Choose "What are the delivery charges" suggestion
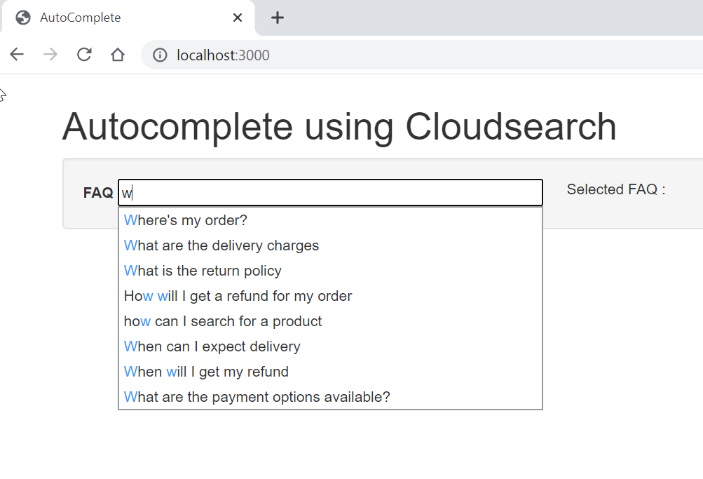This screenshot has width=703, height=479. [x=221, y=245]
